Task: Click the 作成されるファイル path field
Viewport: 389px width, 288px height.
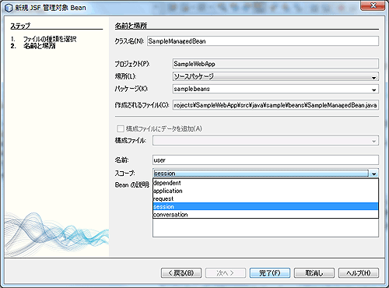Action: click(275, 105)
